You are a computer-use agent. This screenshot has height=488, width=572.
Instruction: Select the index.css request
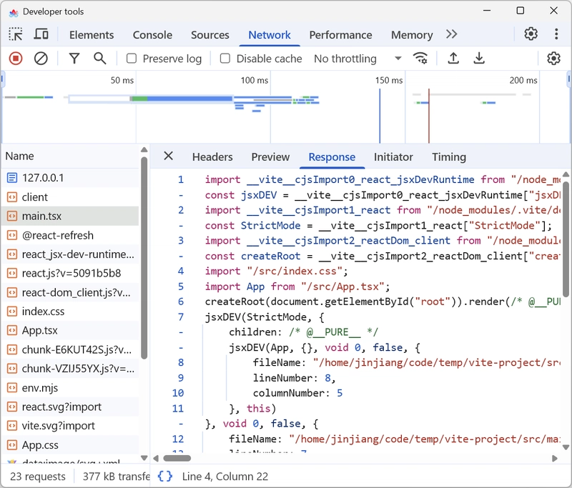70,312
